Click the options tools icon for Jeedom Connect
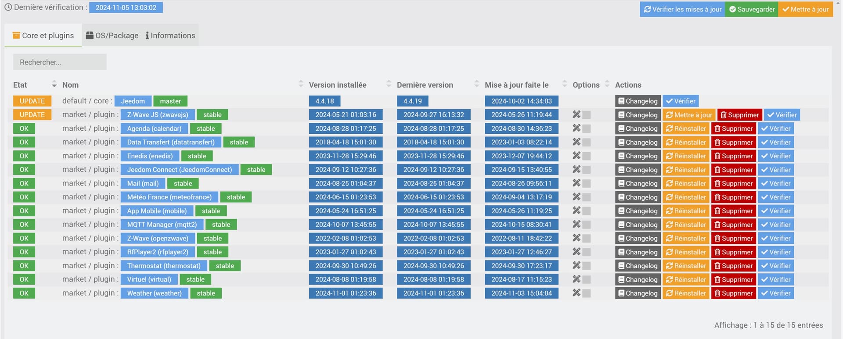The image size is (843, 339). [x=576, y=169]
